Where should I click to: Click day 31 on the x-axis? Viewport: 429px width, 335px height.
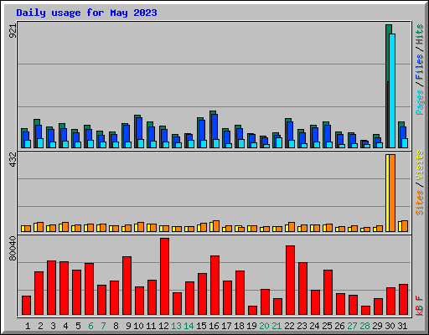(402, 326)
